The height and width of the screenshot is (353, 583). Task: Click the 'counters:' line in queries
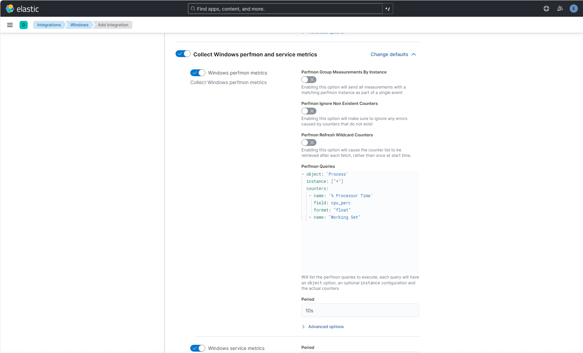pyautogui.click(x=317, y=189)
